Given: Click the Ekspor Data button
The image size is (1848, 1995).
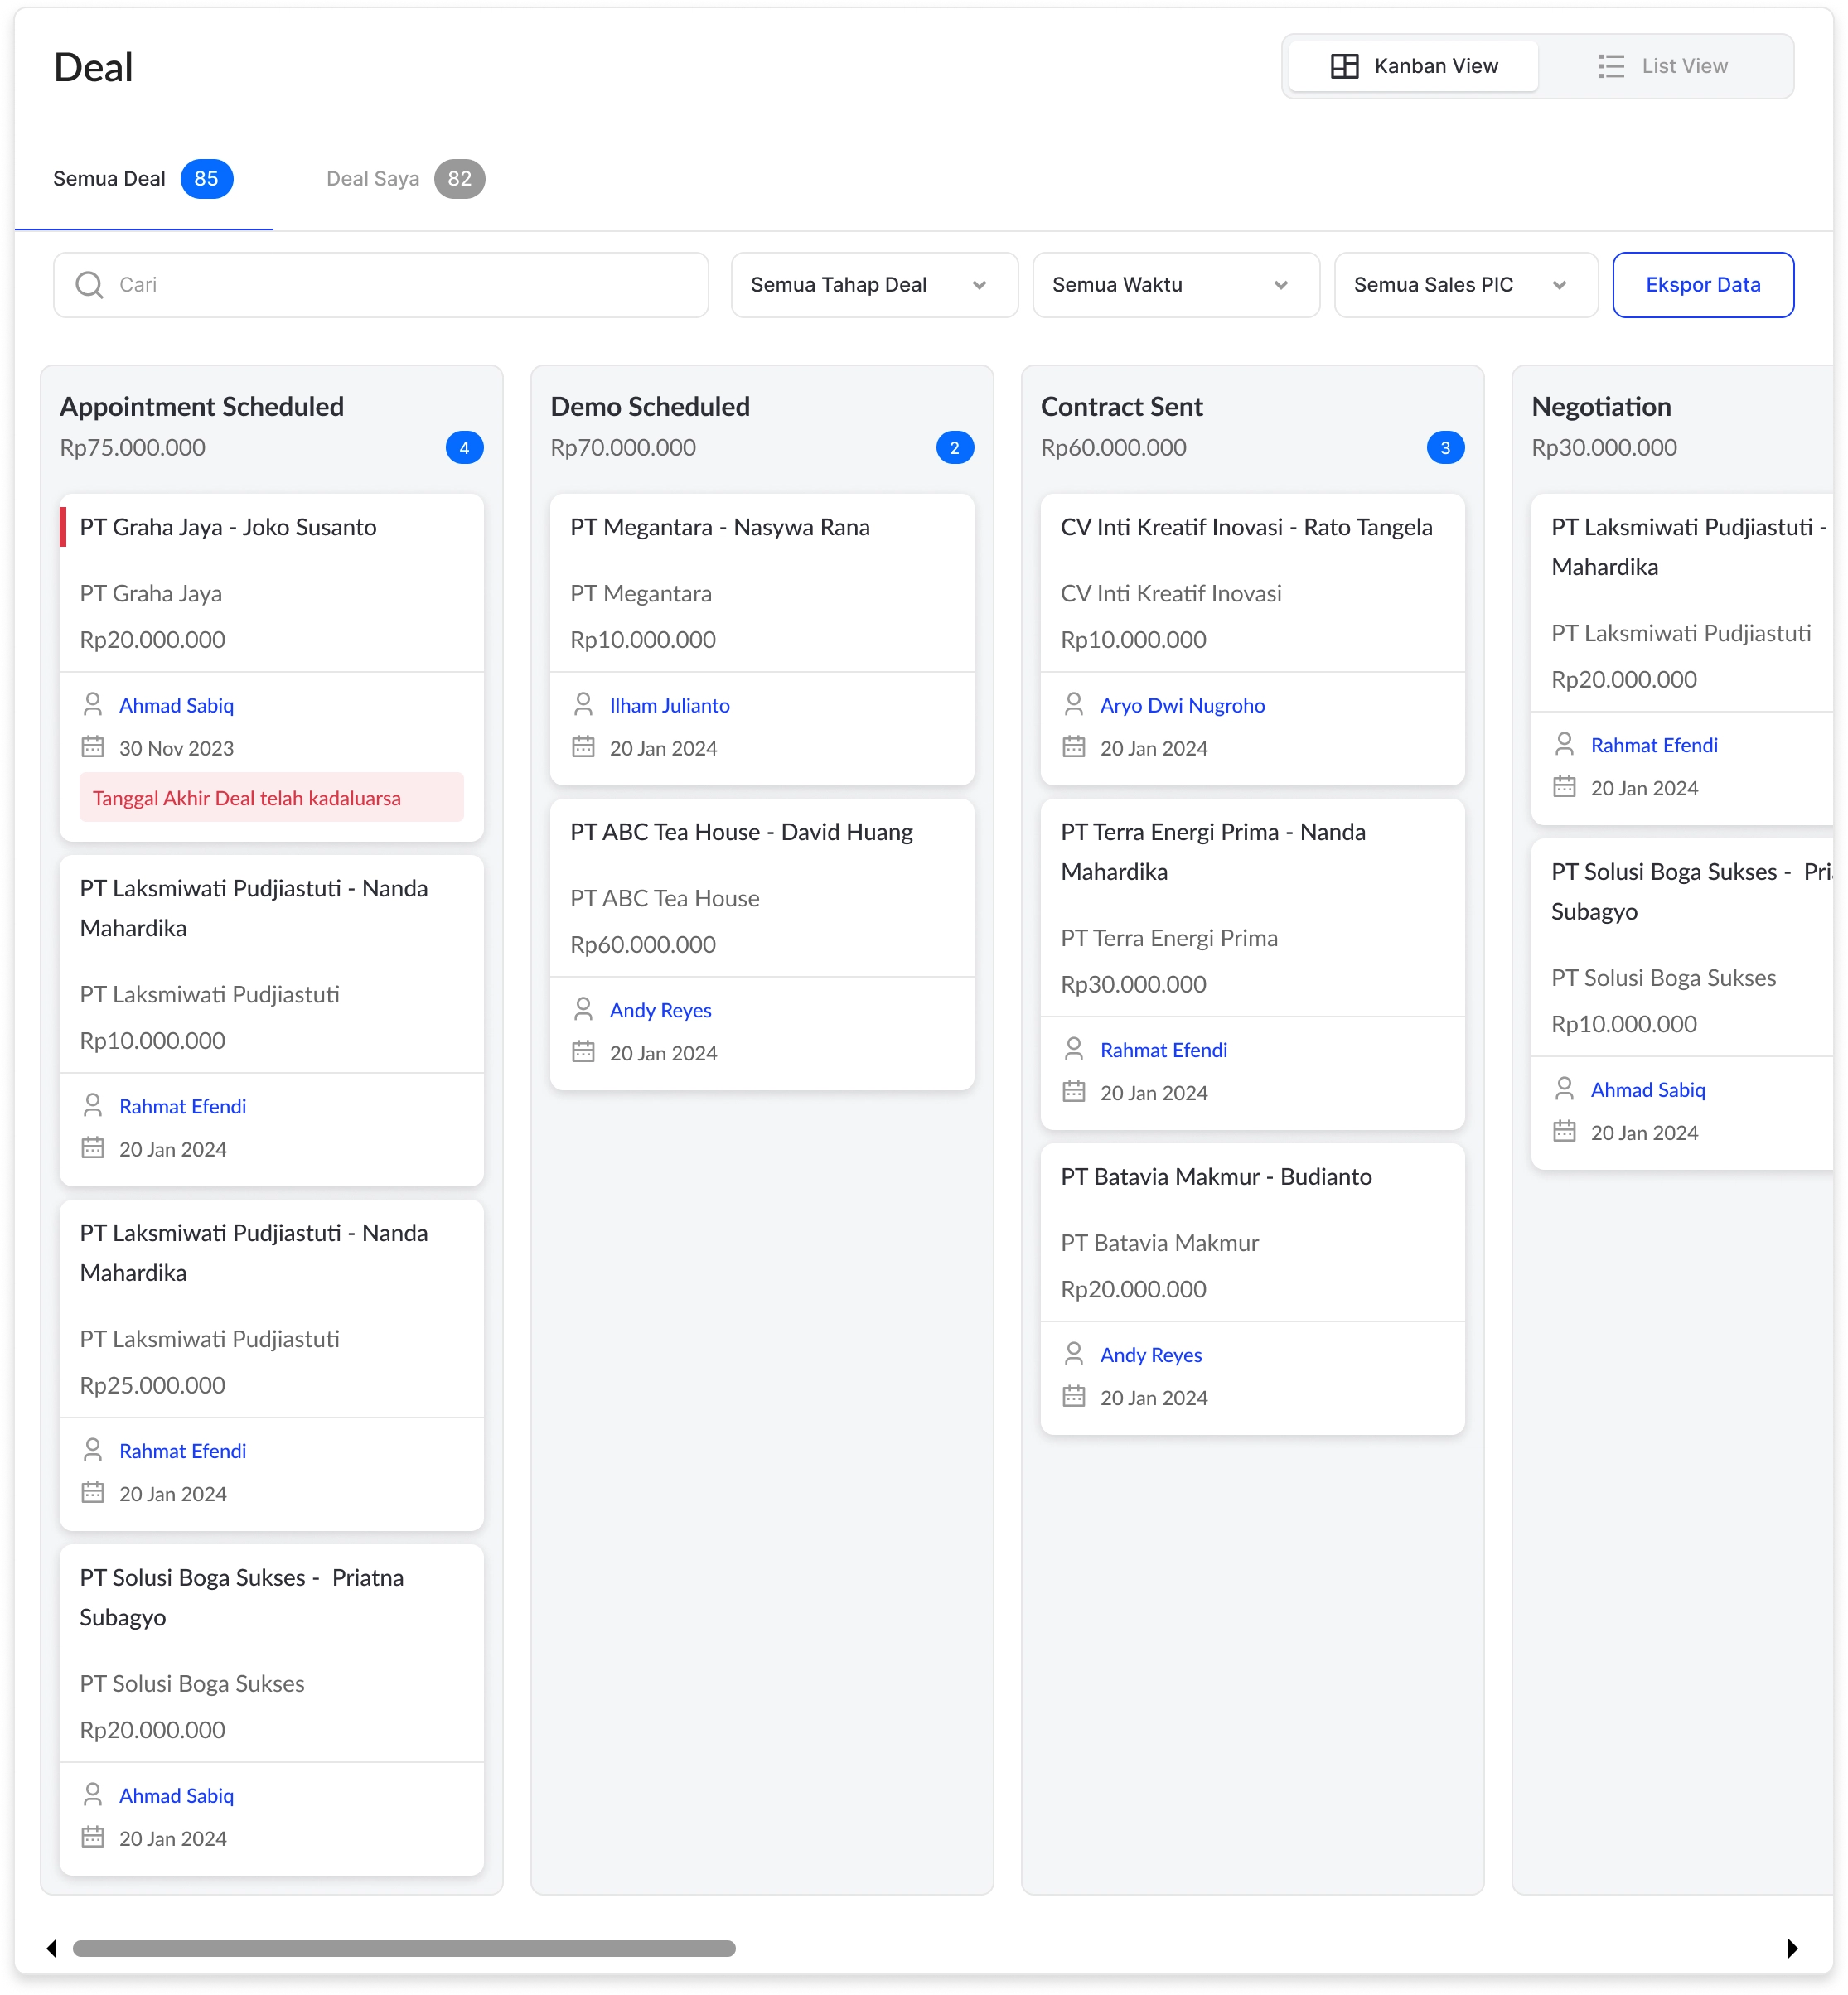Looking at the screenshot, I should (1702, 285).
